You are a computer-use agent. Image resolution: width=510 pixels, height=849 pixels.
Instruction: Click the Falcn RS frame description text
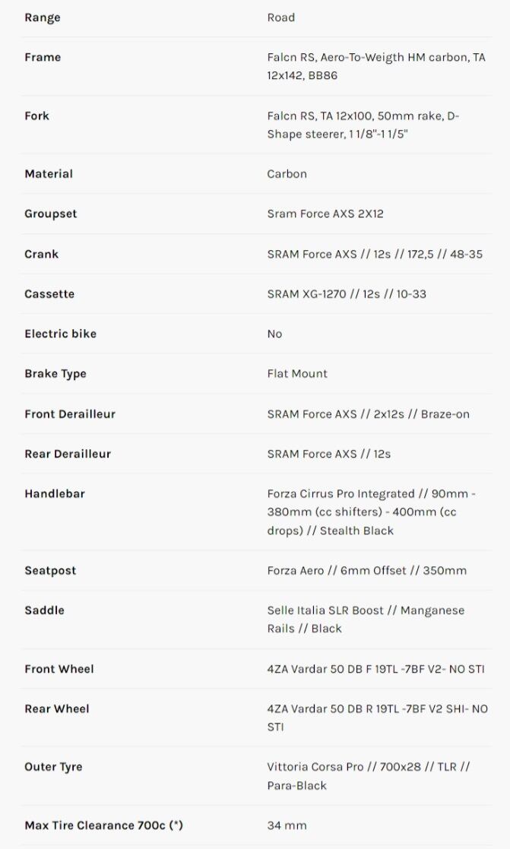click(x=375, y=66)
